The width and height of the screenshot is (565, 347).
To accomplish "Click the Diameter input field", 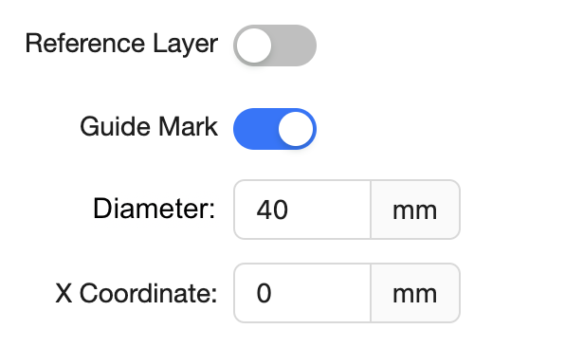I will tap(302, 210).
